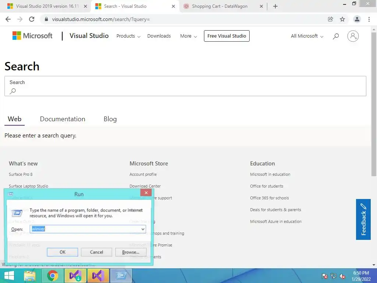The image size is (377, 283).
Task: Click the Visual Studio brand link
Action: tap(89, 36)
